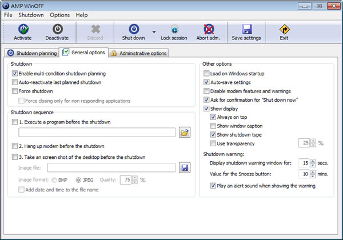Screen dimensions: 343x240
Task: Toggle Auto-save settings checkbox
Action: coord(206,82)
